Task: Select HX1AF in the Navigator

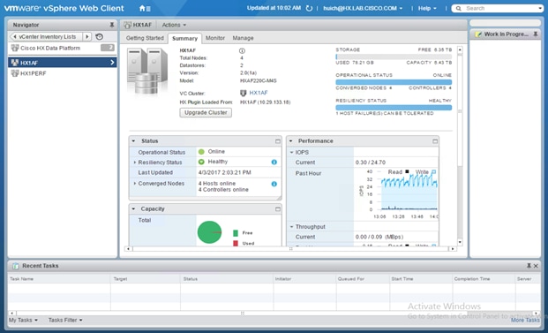Action: point(62,63)
